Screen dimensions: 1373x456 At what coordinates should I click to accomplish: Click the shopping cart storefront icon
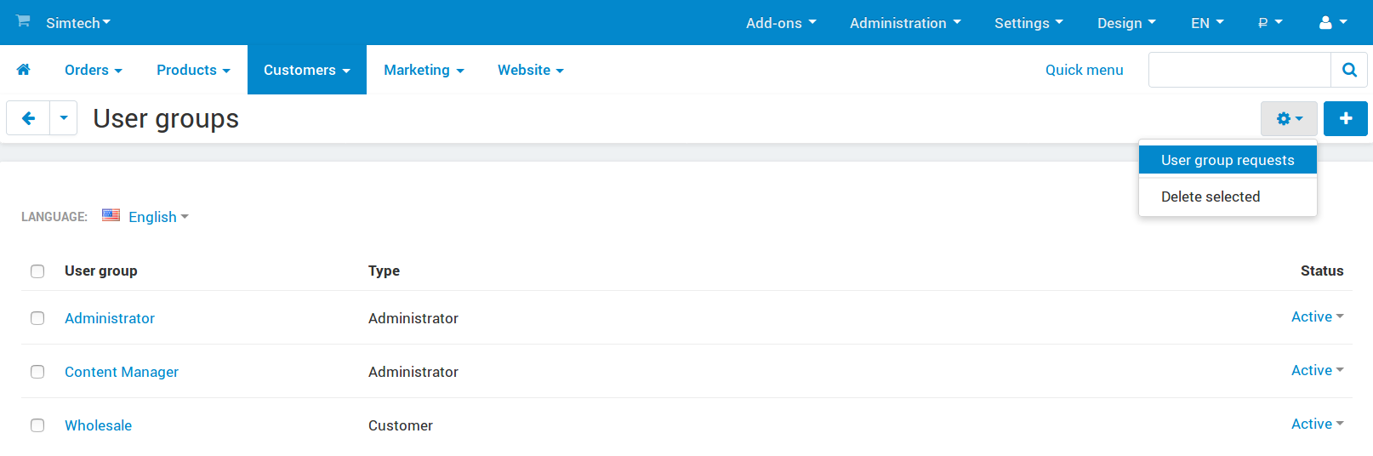pos(23,20)
